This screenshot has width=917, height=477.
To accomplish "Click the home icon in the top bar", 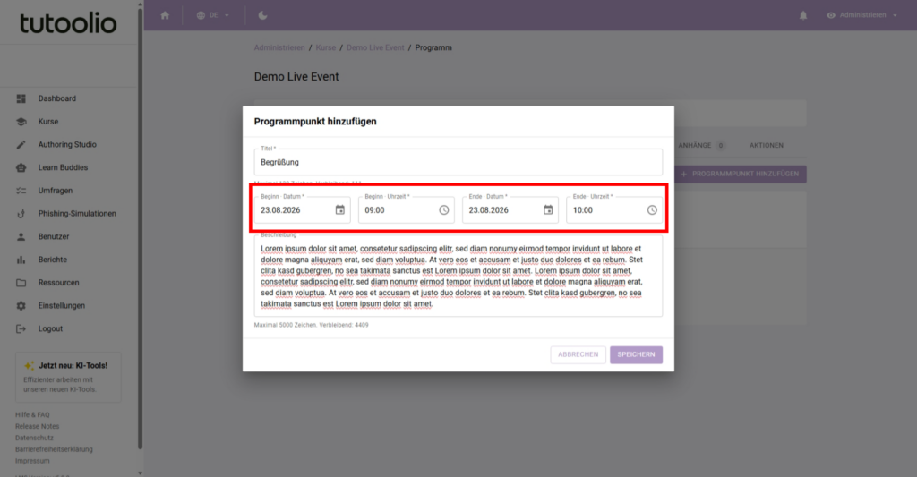I will click(165, 15).
